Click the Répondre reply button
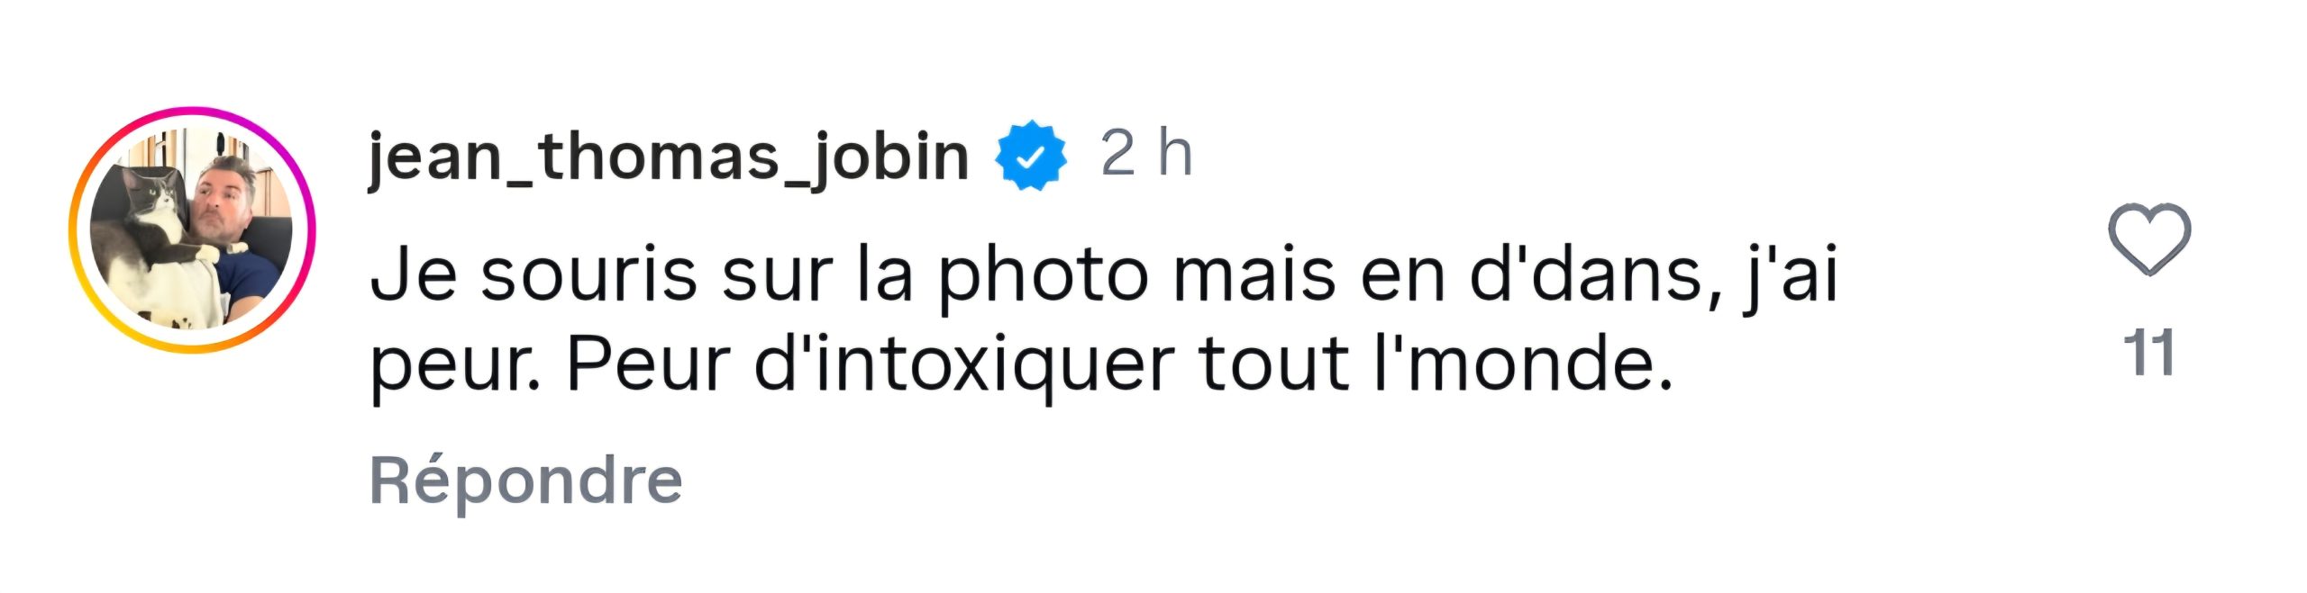 tap(525, 481)
